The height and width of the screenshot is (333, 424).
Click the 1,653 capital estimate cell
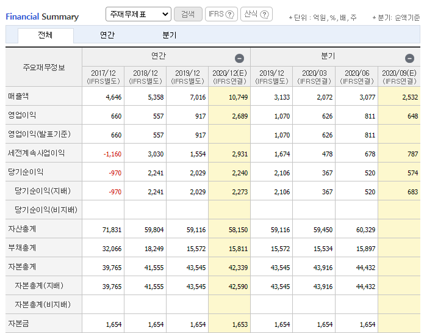229,324
